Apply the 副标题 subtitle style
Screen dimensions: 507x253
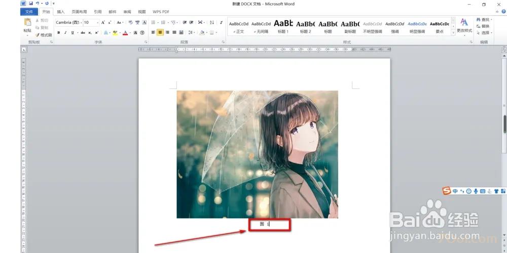pyautogui.click(x=350, y=27)
